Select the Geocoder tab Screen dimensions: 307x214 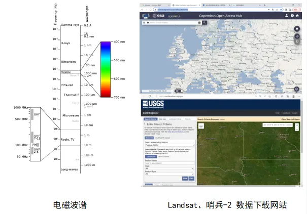pos(149,138)
